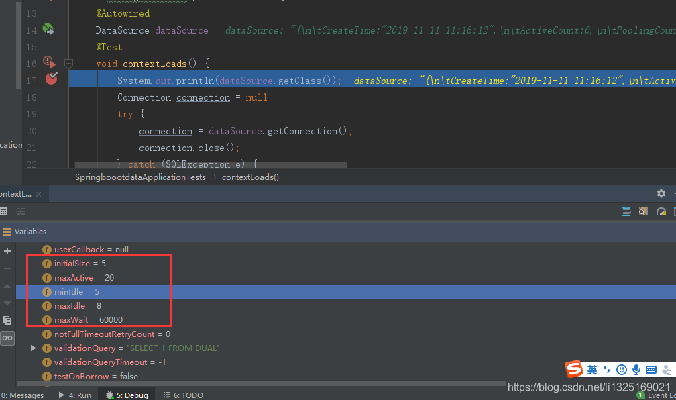Toggle the Show Watches glasses icon

pos(7,338)
